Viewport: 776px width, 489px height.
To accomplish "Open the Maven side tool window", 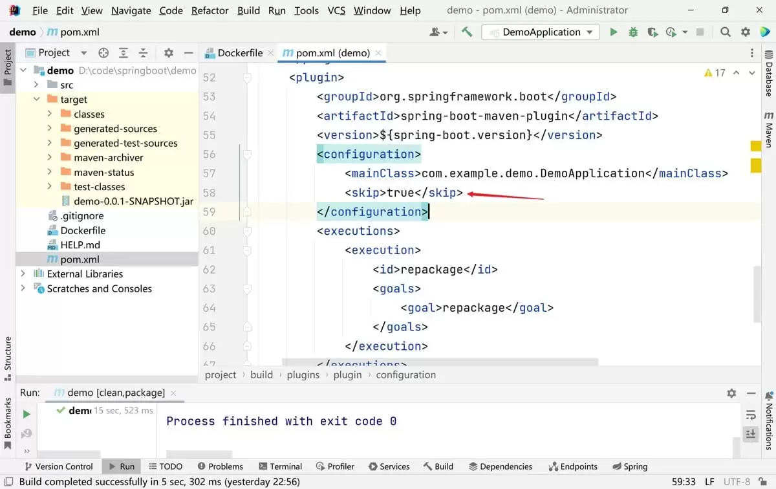I will click(769, 129).
